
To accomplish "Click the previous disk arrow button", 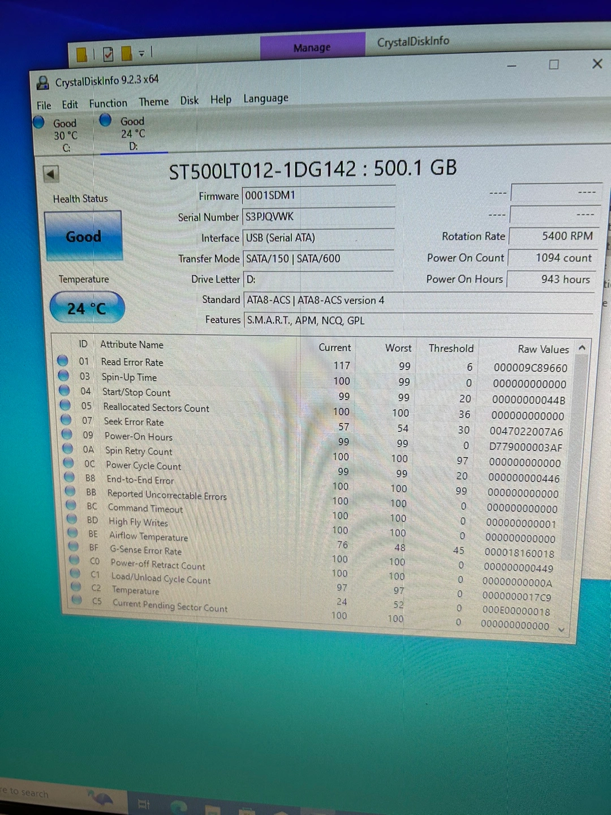I will [51, 174].
